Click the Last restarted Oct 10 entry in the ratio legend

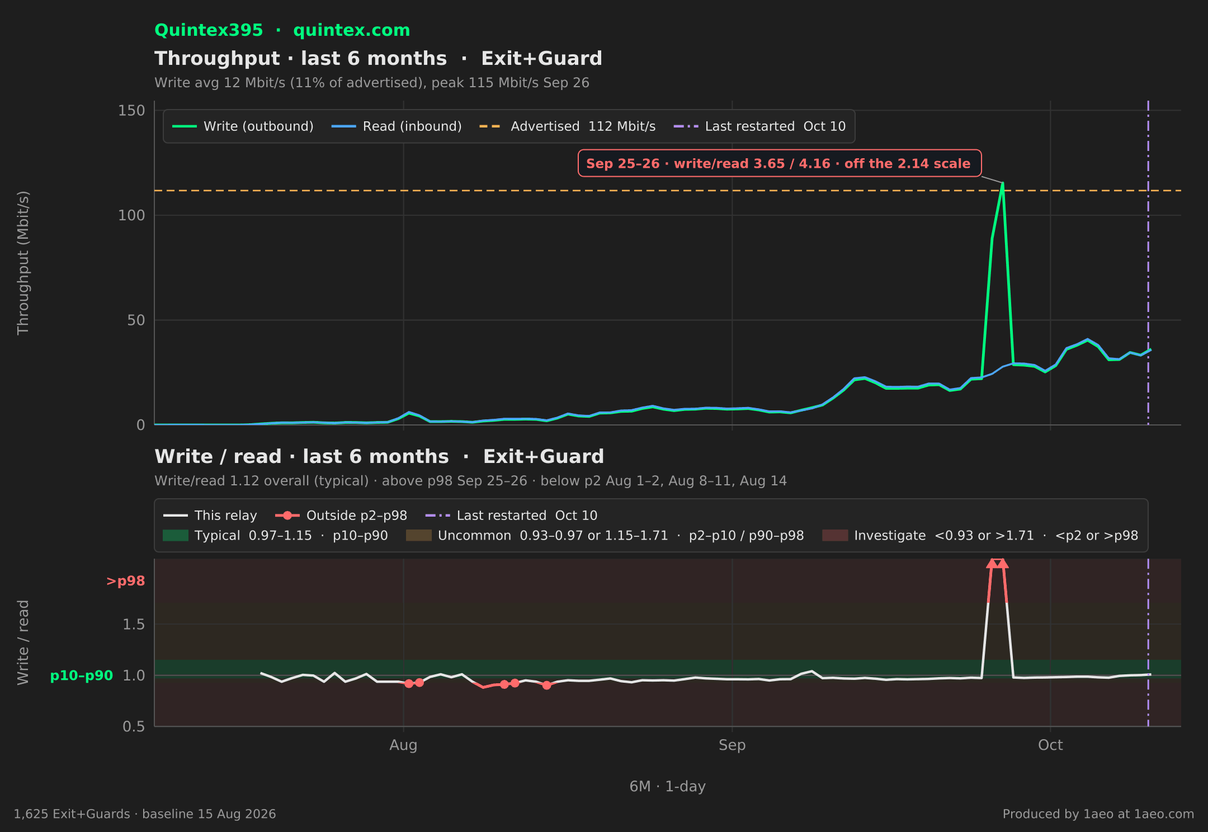[x=511, y=516]
